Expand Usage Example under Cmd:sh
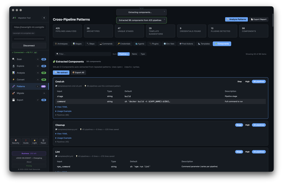This screenshot has width=283, height=184. 63,111
